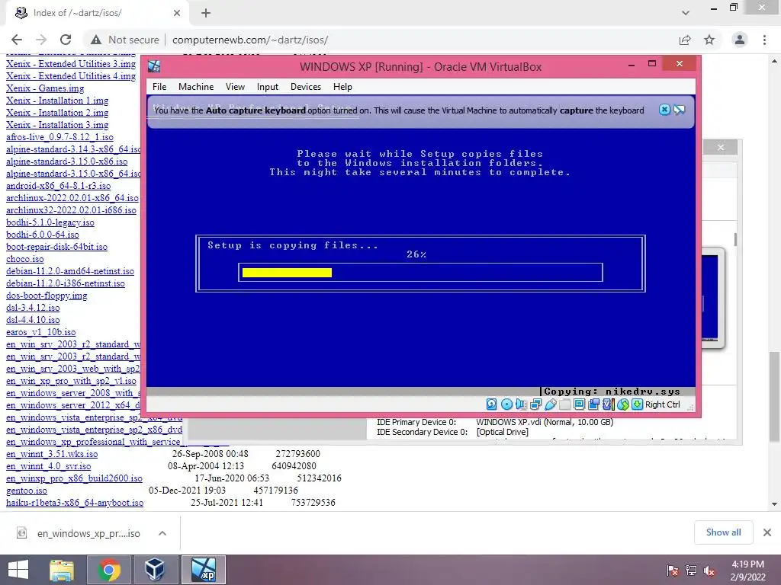This screenshot has width=781, height=585.
Task: Open the bodhi-5.1.0-legacy.iso link
Action: pyautogui.click(x=50, y=222)
